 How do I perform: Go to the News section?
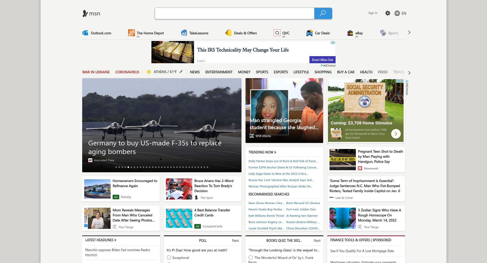coord(195,72)
